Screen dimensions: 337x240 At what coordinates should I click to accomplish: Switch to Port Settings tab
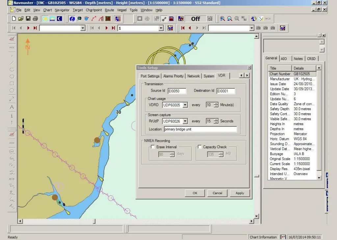[150, 76]
